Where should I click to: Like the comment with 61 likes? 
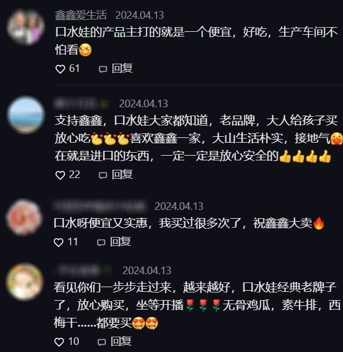tap(60, 69)
